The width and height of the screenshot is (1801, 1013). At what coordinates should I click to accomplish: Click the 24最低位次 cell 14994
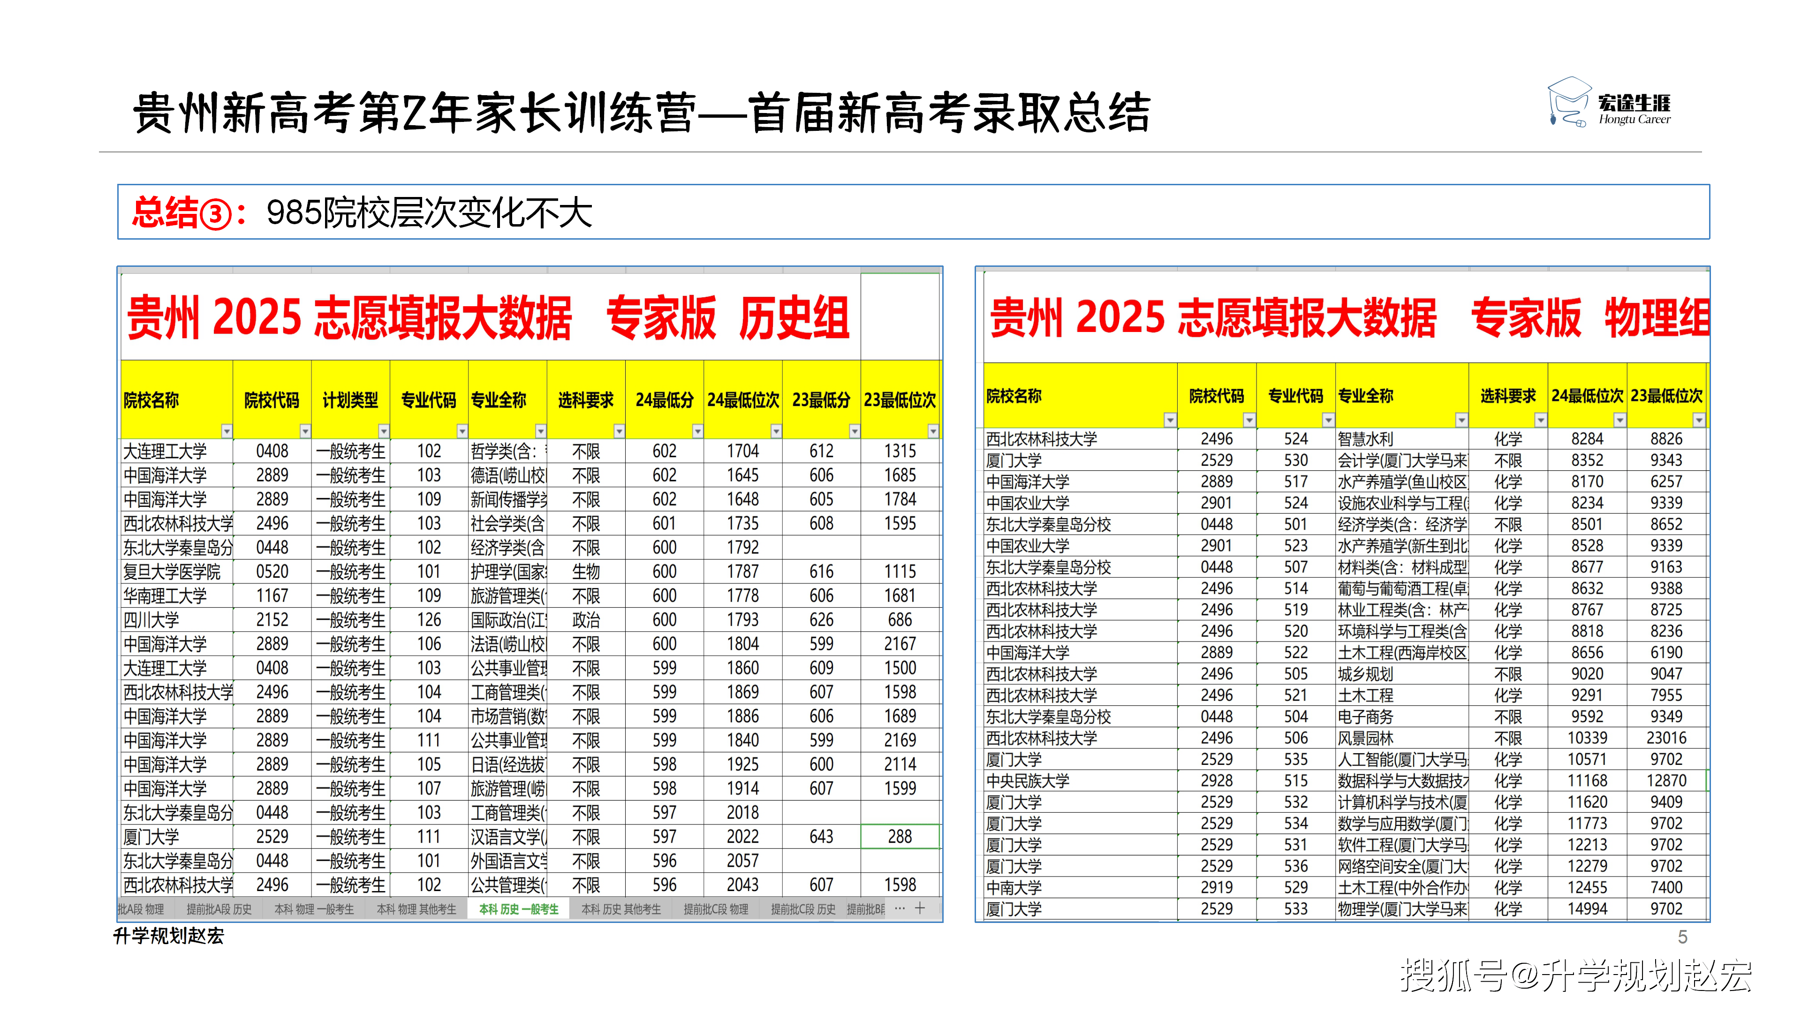point(1588,909)
